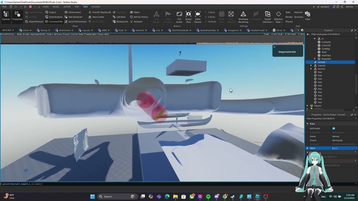The image size is (358, 201).
Task: Open the MeshOctree script tab
Action: coord(64,30)
